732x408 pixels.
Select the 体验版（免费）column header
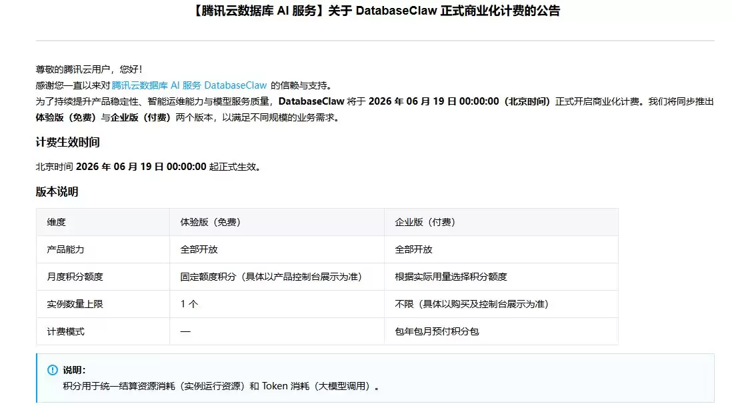[277, 222]
